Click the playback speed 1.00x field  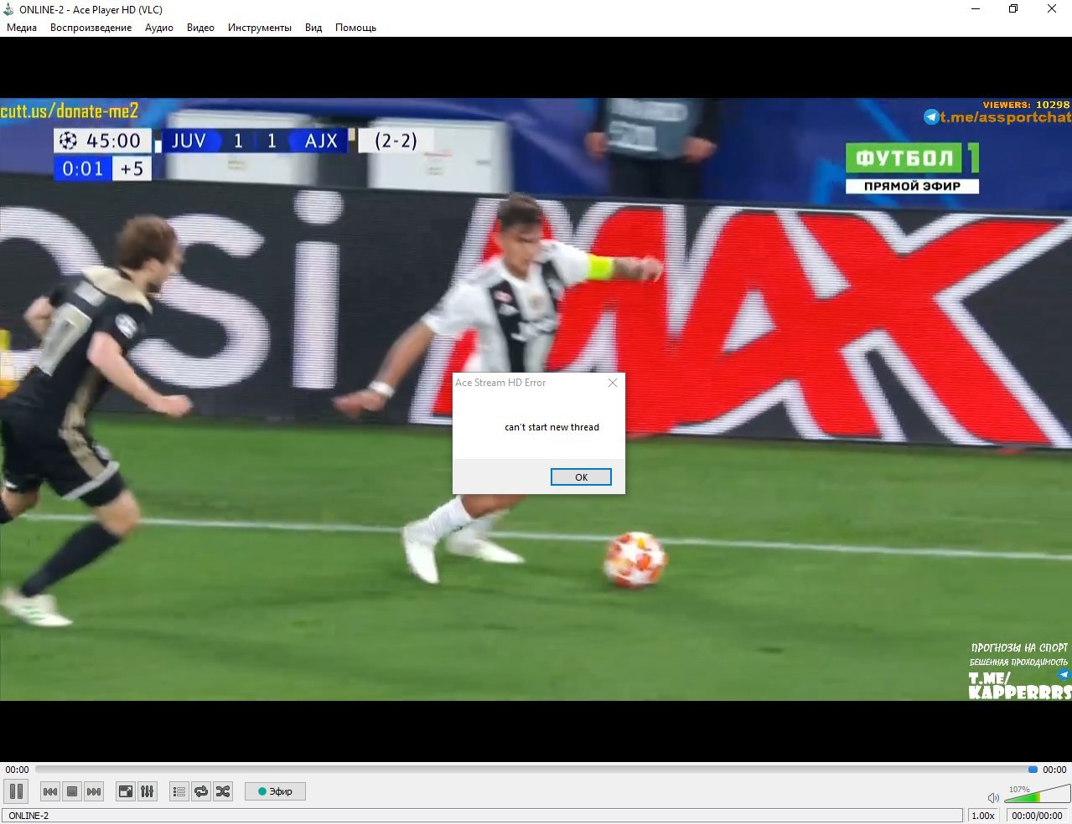[983, 816]
